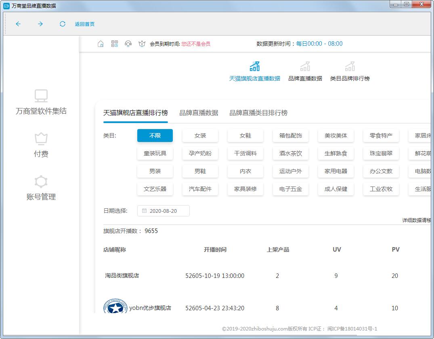Open the customer service headset icon
Viewport: 434px width, 339px height.
(128, 44)
